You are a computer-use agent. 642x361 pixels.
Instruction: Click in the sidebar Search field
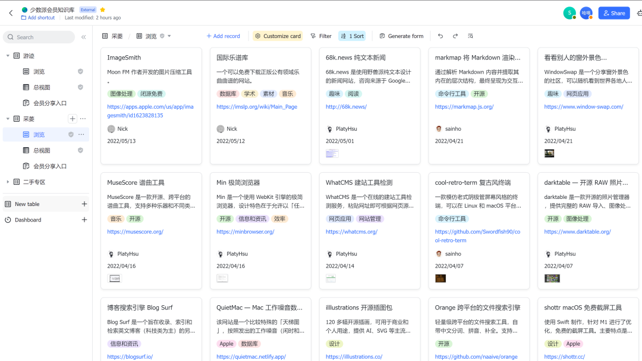click(39, 37)
